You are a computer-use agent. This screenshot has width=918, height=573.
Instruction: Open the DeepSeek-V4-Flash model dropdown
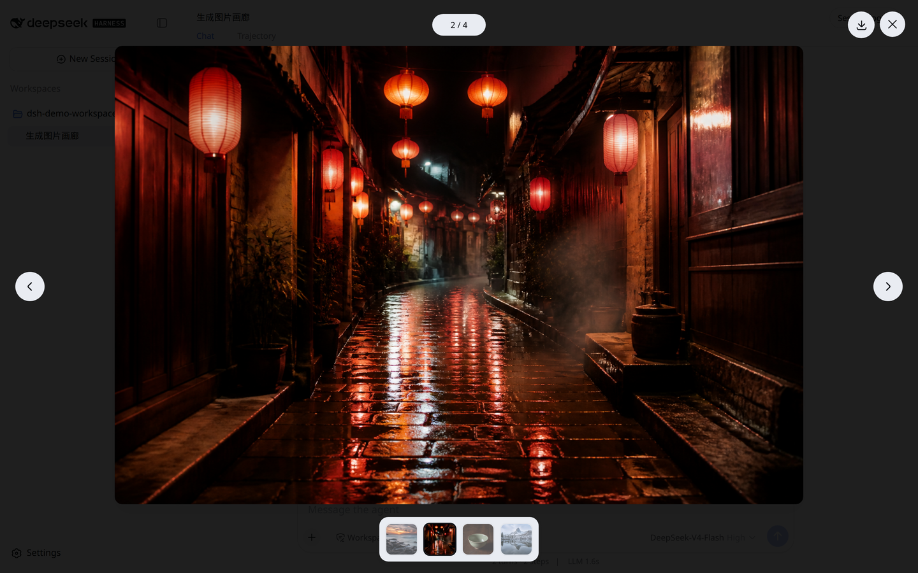703,537
